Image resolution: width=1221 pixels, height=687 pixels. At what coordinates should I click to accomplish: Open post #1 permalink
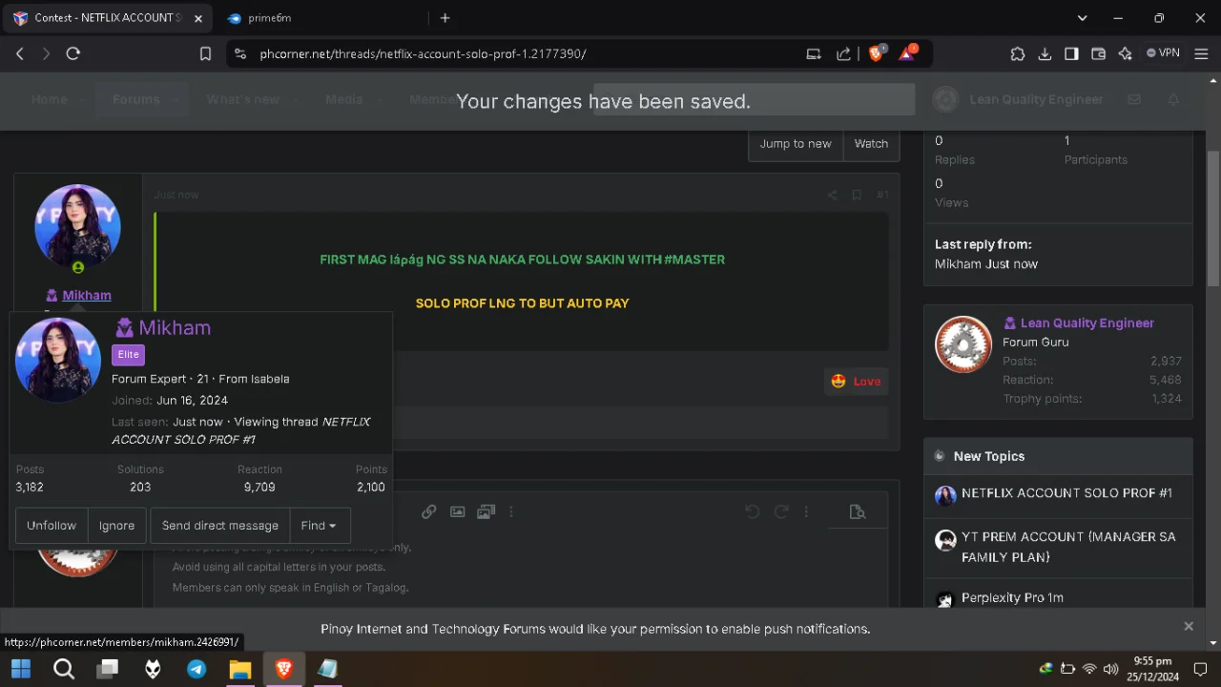pyautogui.click(x=882, y=195)
